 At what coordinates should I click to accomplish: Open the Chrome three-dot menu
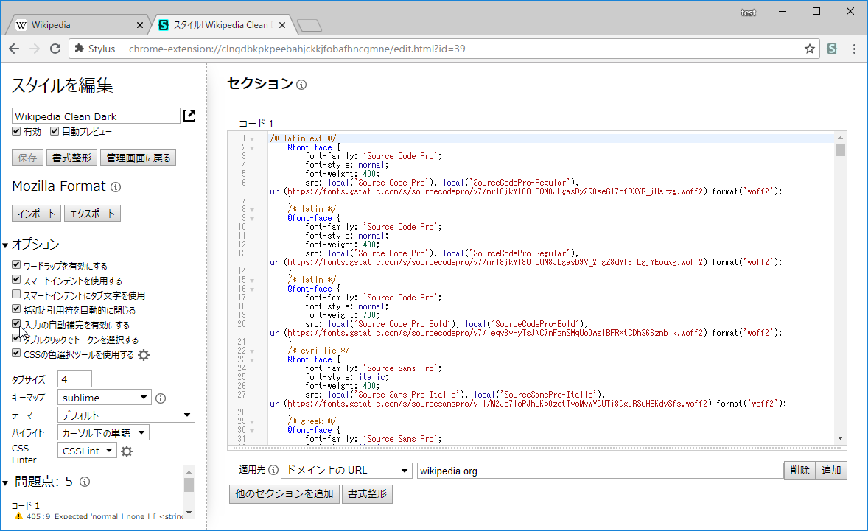tap(854, 49)
